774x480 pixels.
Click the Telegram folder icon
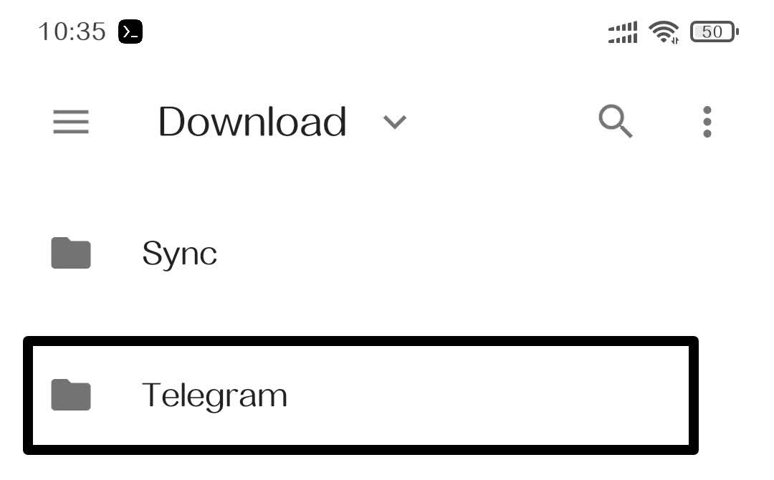(71, 395)
